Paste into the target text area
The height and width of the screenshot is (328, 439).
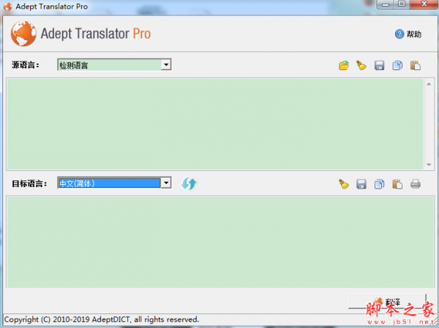click(x=397, y=184)
